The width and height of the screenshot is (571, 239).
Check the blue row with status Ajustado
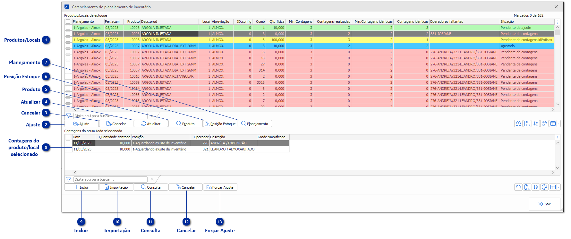coord(68,46)
